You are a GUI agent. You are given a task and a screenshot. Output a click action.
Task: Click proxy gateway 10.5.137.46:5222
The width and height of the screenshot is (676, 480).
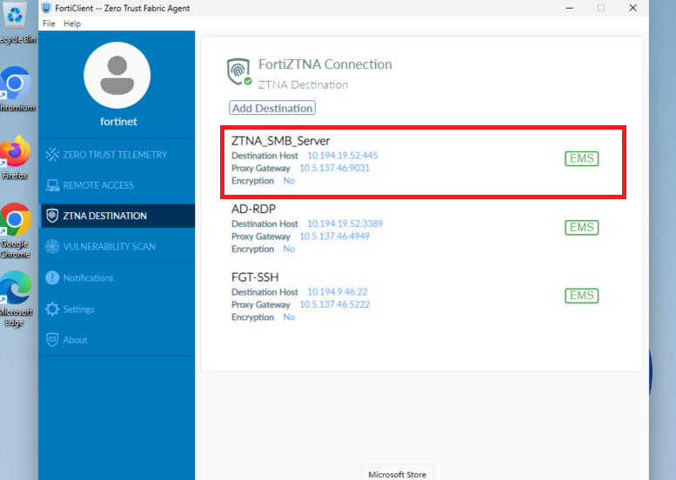pos(335,304)
